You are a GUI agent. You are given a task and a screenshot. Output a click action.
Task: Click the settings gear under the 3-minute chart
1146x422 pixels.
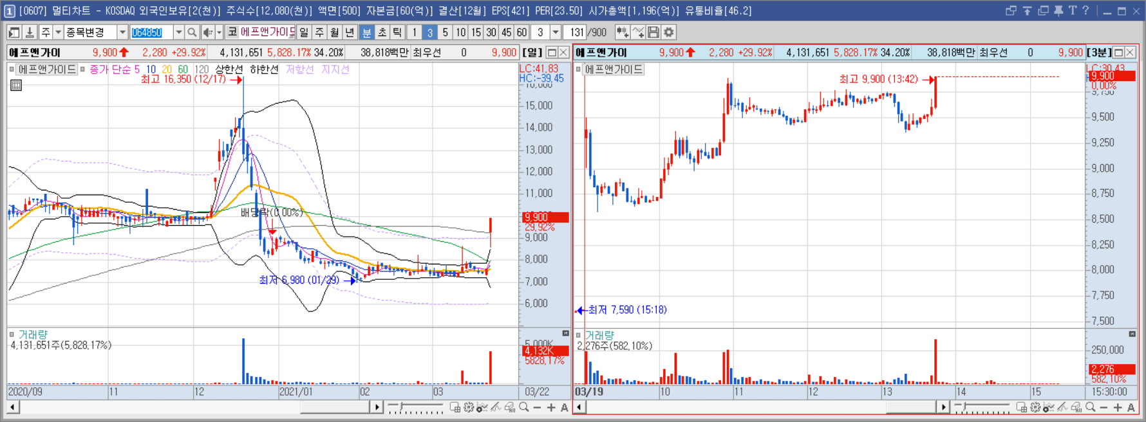[x=1035, y=407]
